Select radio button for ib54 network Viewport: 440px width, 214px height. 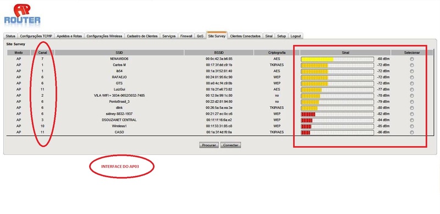click(x=411, y=71)
